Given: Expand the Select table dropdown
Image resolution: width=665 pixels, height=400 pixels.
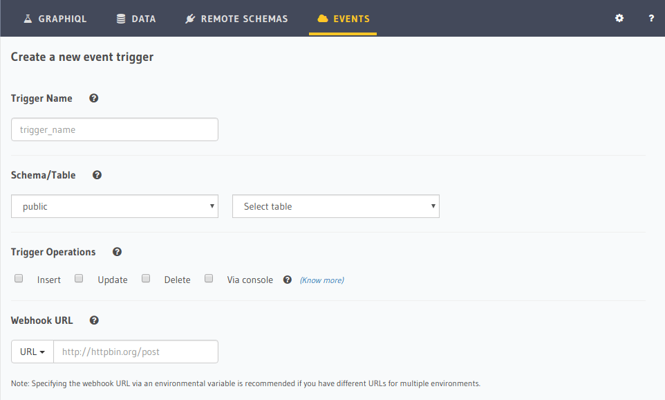Looking at the screenshot, I should click(336, 206).
